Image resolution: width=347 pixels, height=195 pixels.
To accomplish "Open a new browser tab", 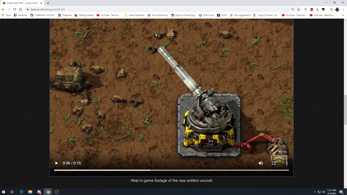I will pyautogui.click(x=48, y=3).
